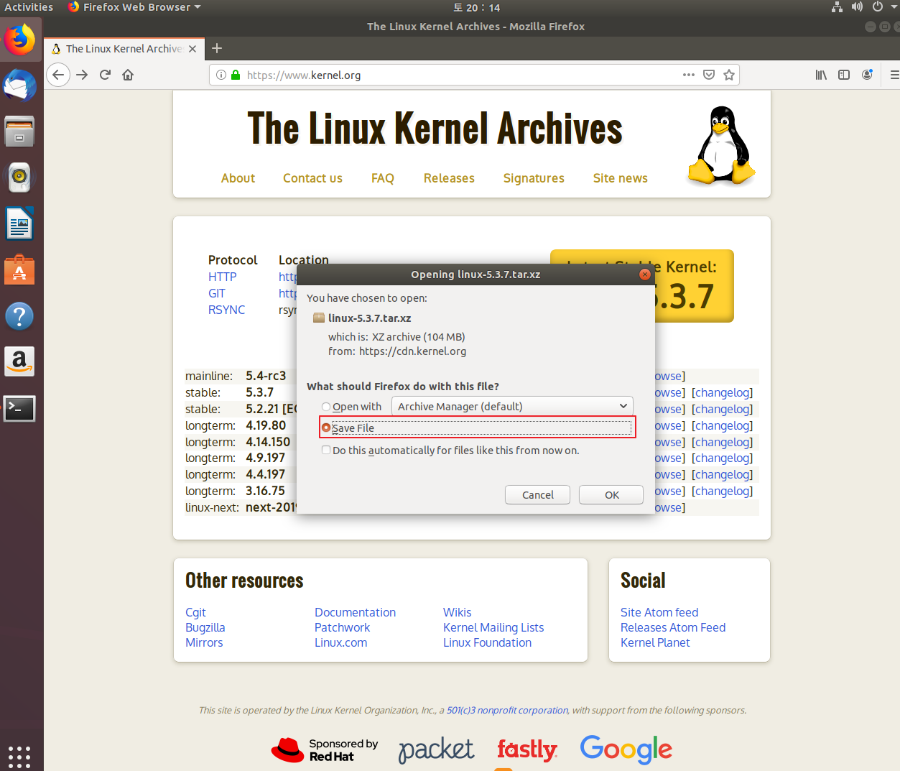Screen dimensions: 900x771
Task: Open the Firefox Web Browser app menu
Action: coord(134,7)
